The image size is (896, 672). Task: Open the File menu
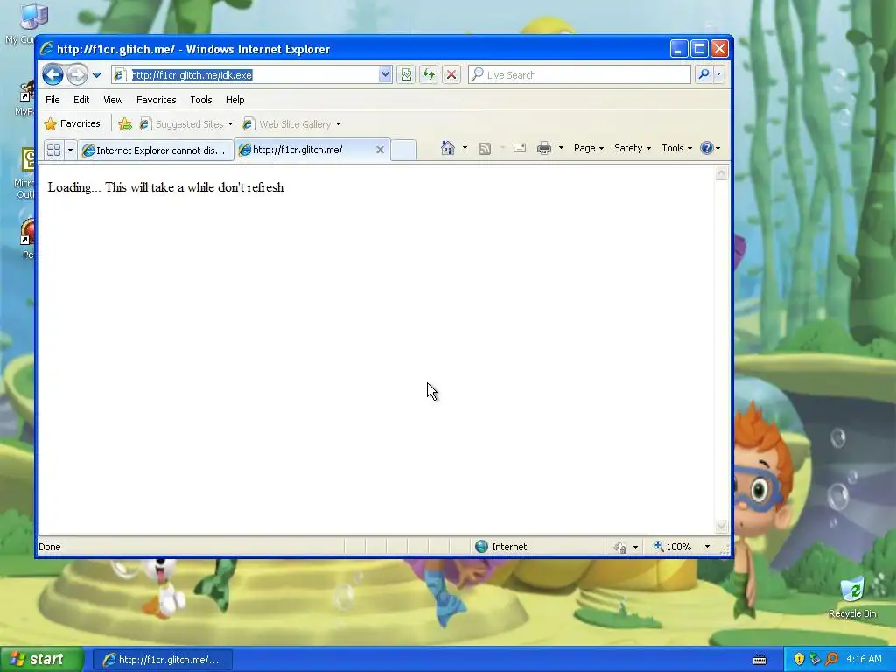(52, 100)
